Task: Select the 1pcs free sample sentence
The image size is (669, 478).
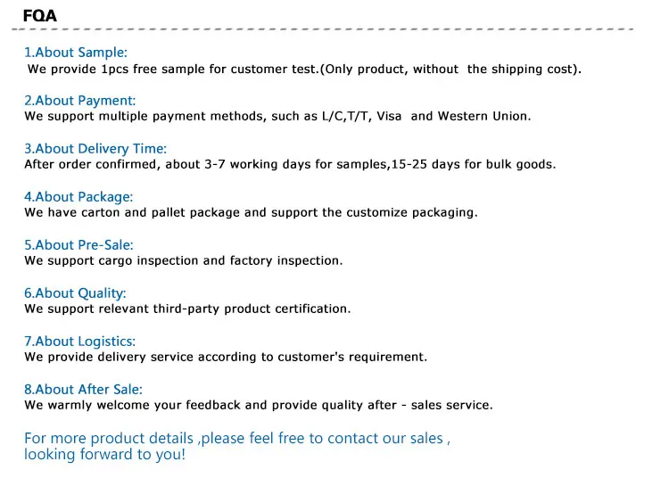Action: tap(303, 69)
